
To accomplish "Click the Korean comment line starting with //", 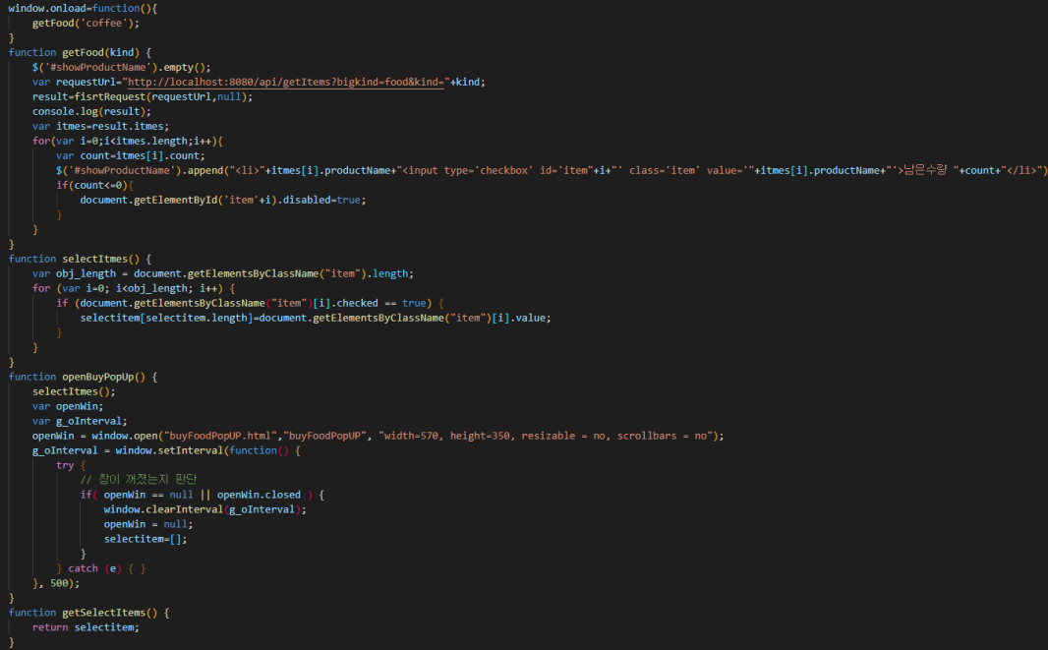I will pyautogui.click(x=139, y=480).
